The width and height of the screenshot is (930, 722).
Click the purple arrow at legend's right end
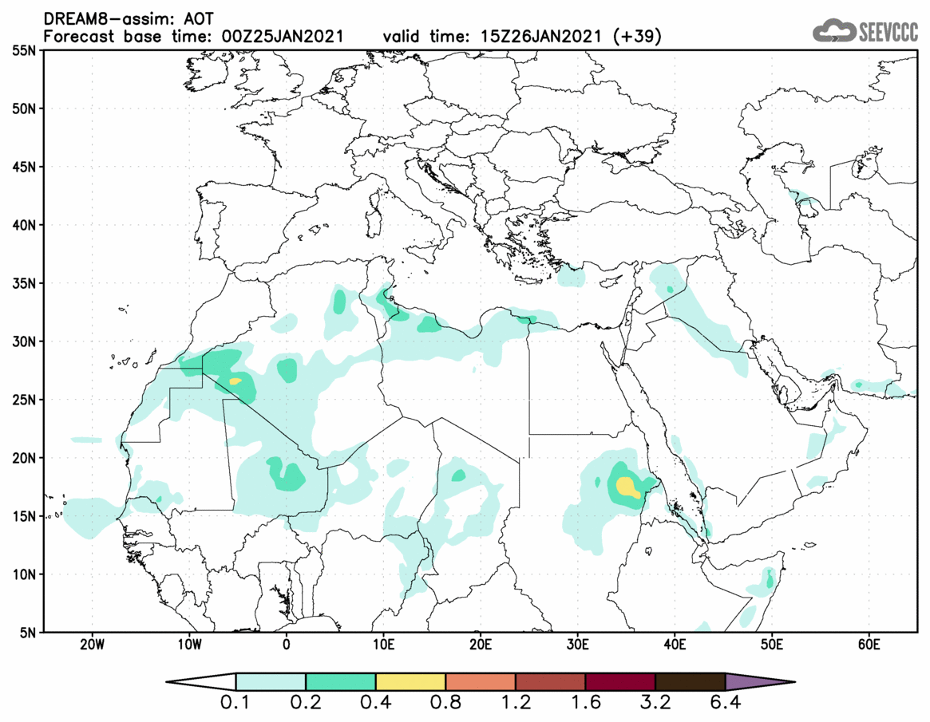click(761, 681)
